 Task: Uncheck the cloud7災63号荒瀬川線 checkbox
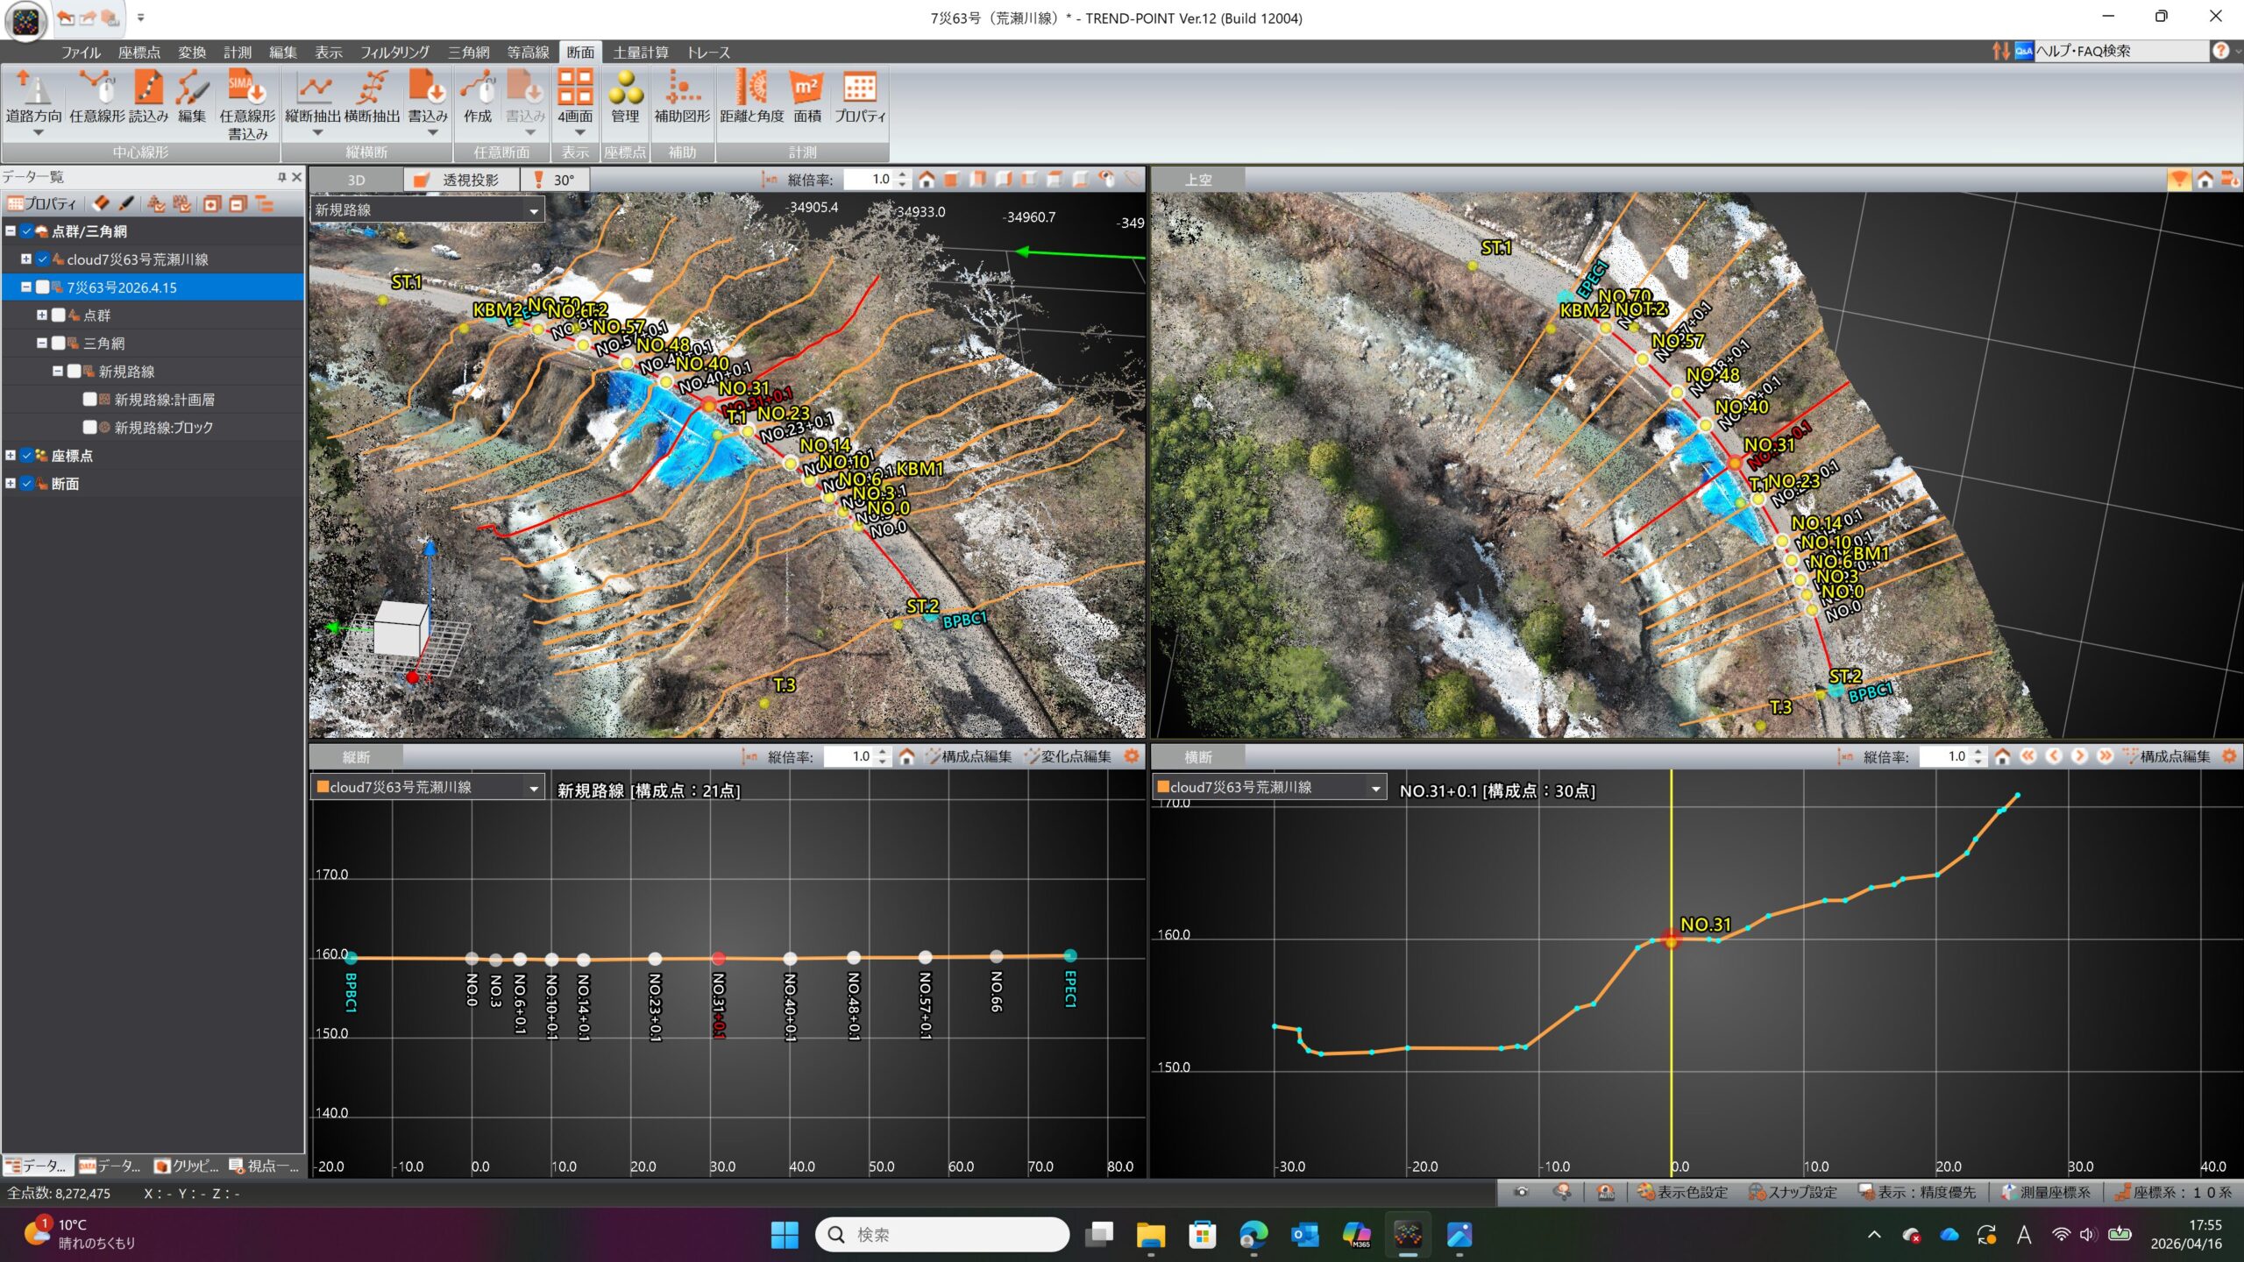(x=42, y=259)
